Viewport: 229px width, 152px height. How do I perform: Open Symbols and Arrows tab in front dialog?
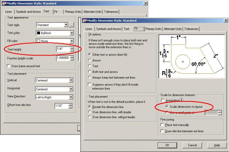coord(109,29)
